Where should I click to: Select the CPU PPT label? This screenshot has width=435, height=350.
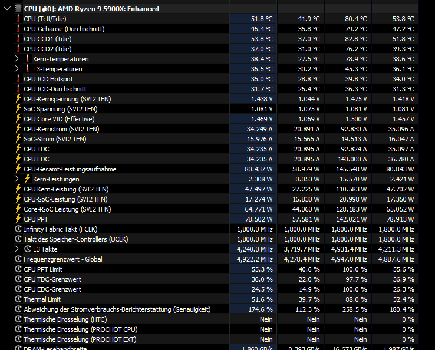click(36, 219)
